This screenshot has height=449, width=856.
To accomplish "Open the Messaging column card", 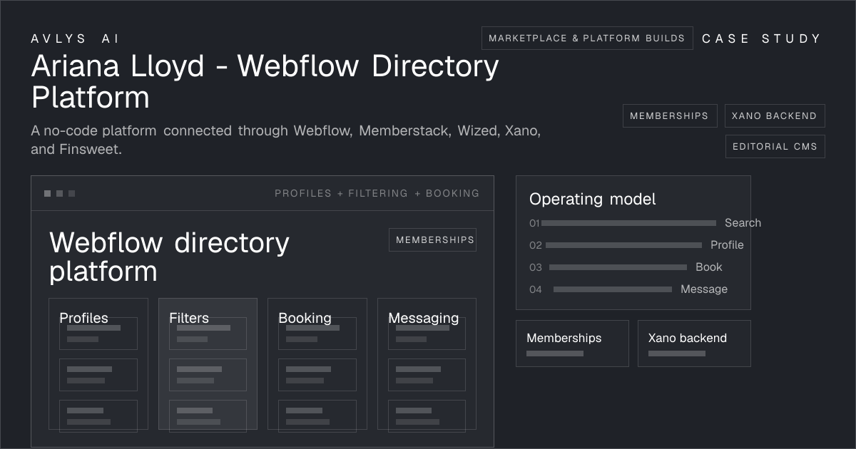I will [427, 363].
